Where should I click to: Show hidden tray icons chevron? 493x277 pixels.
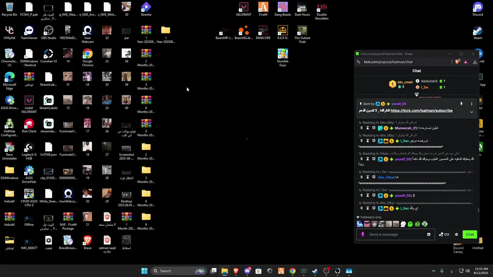click(434, 271)
